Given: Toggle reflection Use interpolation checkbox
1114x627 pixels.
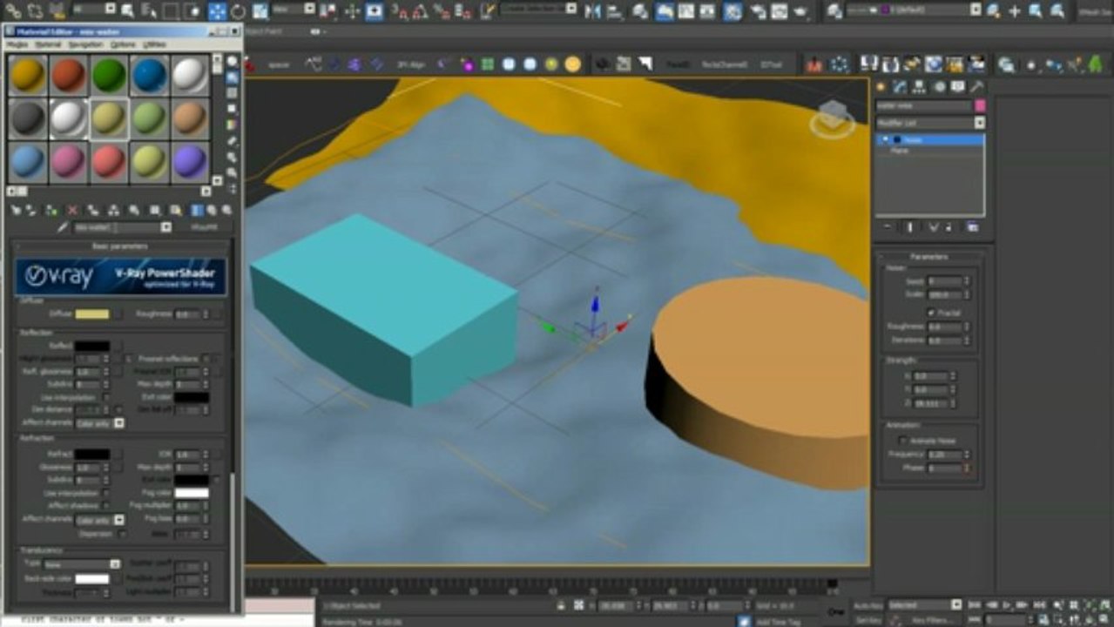Looking at the screenshot, I should [105, 397].
